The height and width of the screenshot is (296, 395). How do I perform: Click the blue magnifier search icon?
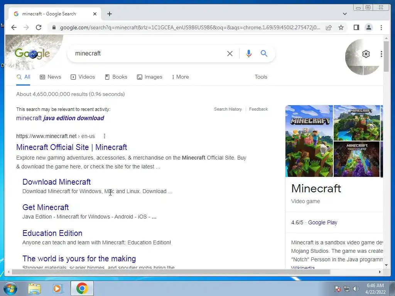coord(264,53)
